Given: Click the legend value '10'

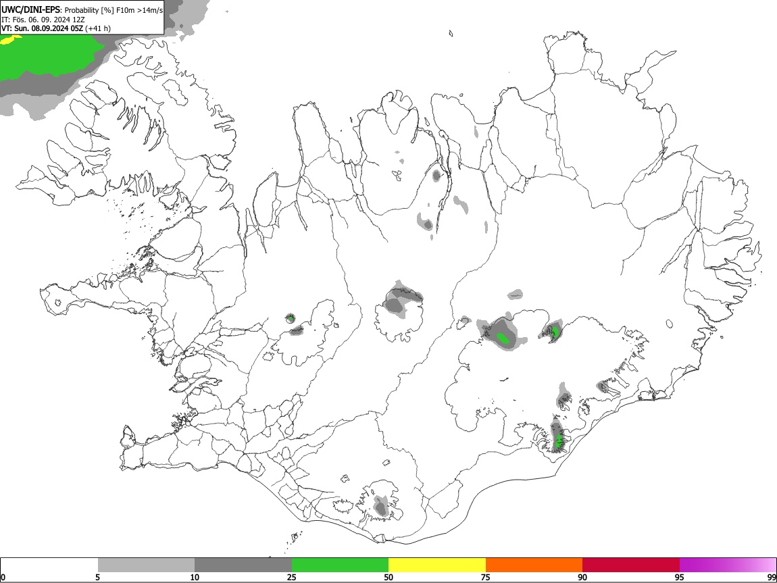Looking at the screenshot, I should (x=195, y=578).
